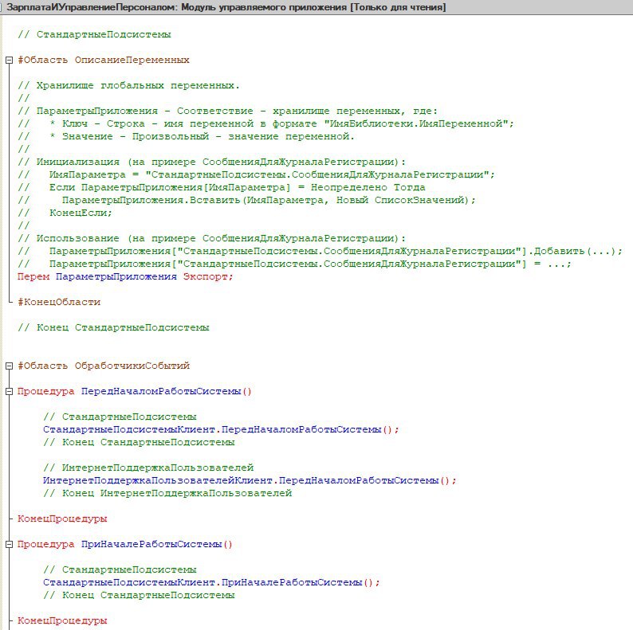Click the call 'ИнтернетПоддержкаПользователейКлиент.ПередНачаломРаботыСистемы();'
Image resolution: width=633 pixels, height=630 pixels.
click(250, 480)
